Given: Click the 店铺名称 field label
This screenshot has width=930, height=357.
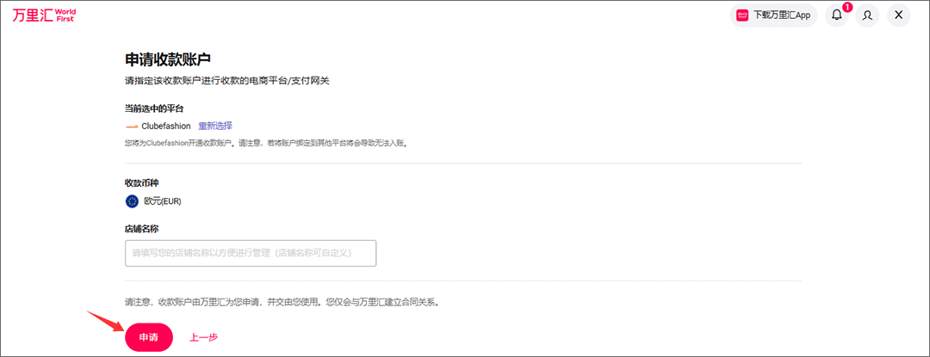Looking at the screenshot, I should point(142,229).
